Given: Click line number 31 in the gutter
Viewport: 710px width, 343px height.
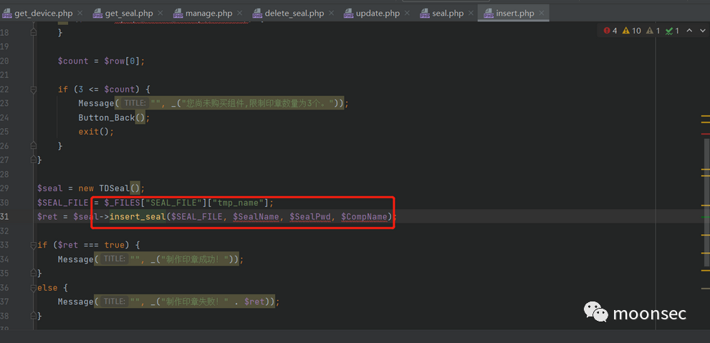Looking at the screenshot, I should click(4, 217).
